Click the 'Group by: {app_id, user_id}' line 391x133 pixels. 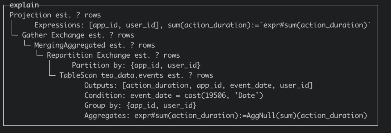140,106
